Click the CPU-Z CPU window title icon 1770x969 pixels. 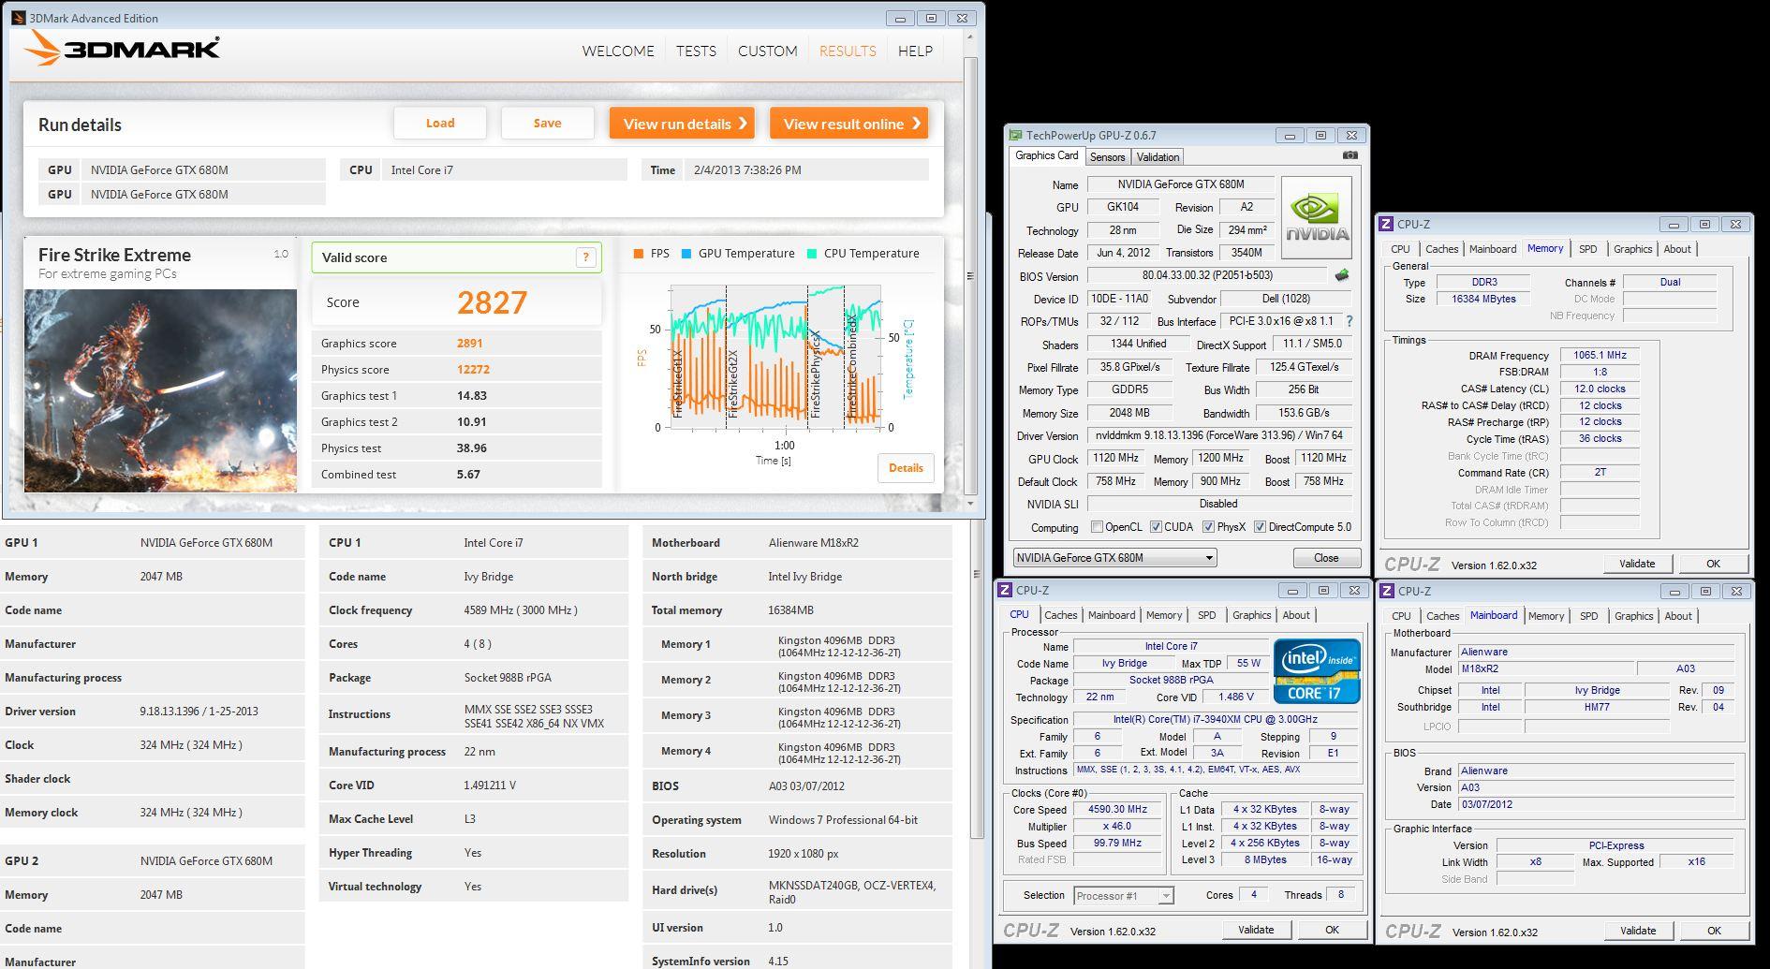(1005, 590)
